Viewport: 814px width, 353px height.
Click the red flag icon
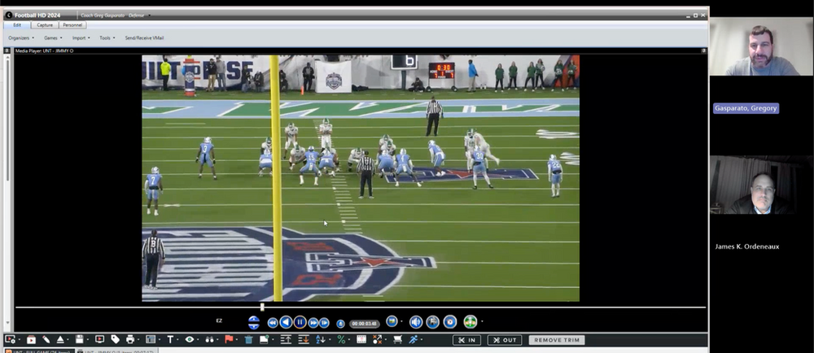point(229,339)
